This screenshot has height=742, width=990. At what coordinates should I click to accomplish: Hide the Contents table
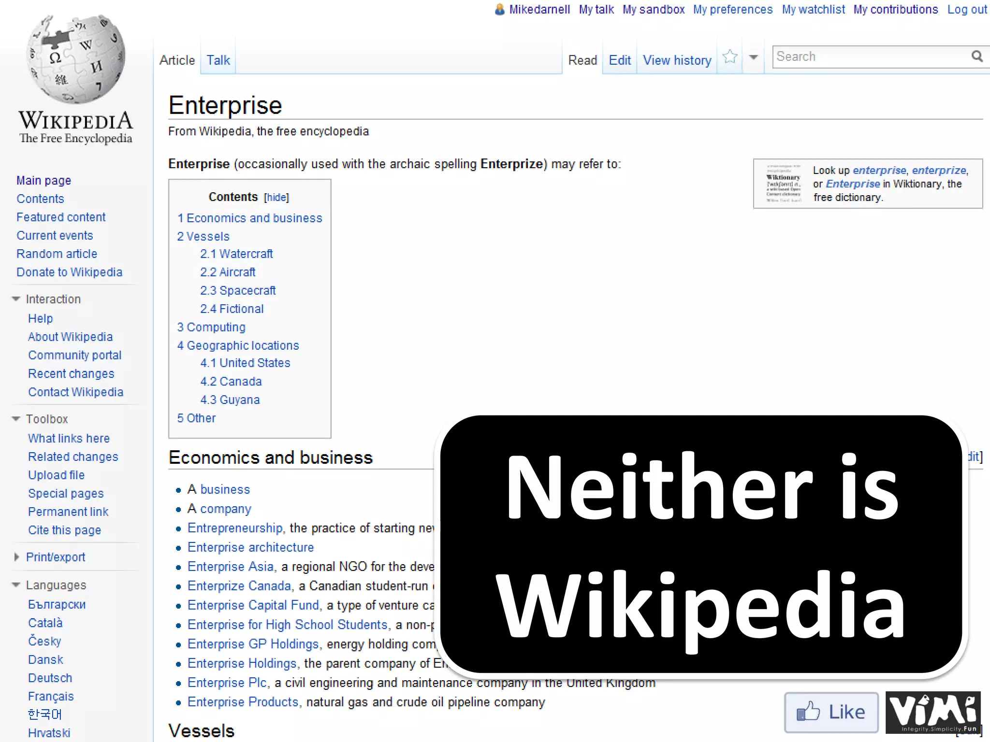(277, 197)
